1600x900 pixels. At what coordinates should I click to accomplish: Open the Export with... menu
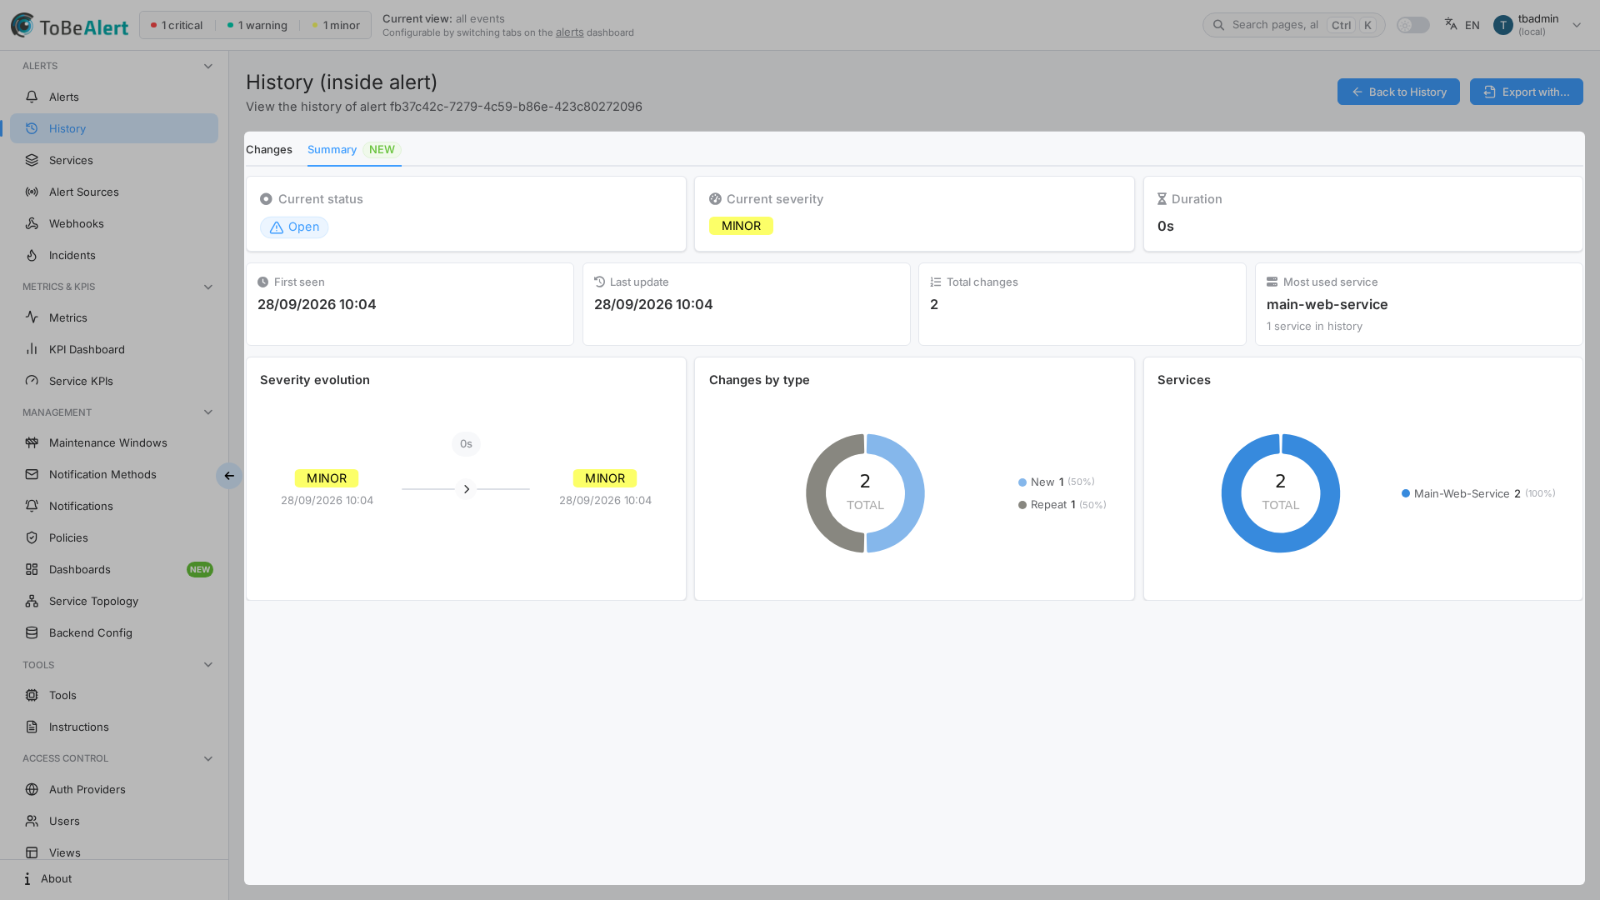(1526, 92)
